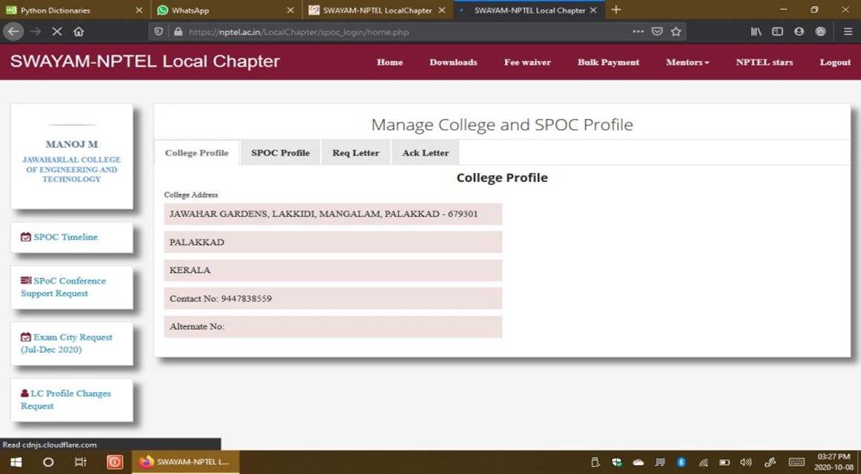Open the touch keyboard tray icon
Image resolution: width=861 pixels, height=474 pixels.
coord(796,462)
